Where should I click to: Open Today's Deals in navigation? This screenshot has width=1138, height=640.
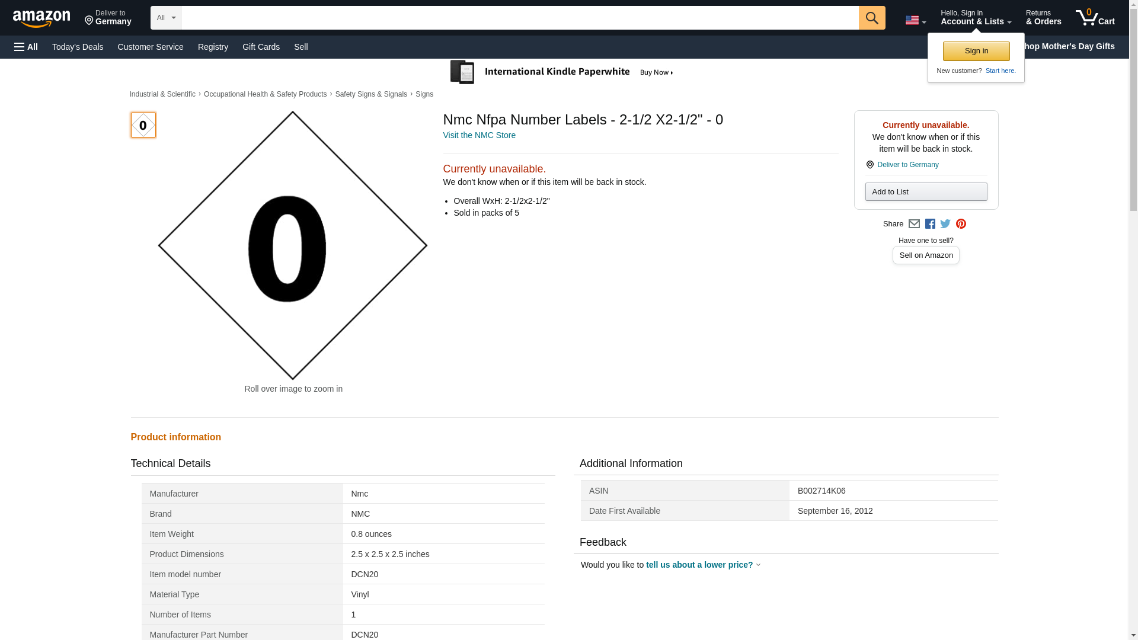point(78,47)
